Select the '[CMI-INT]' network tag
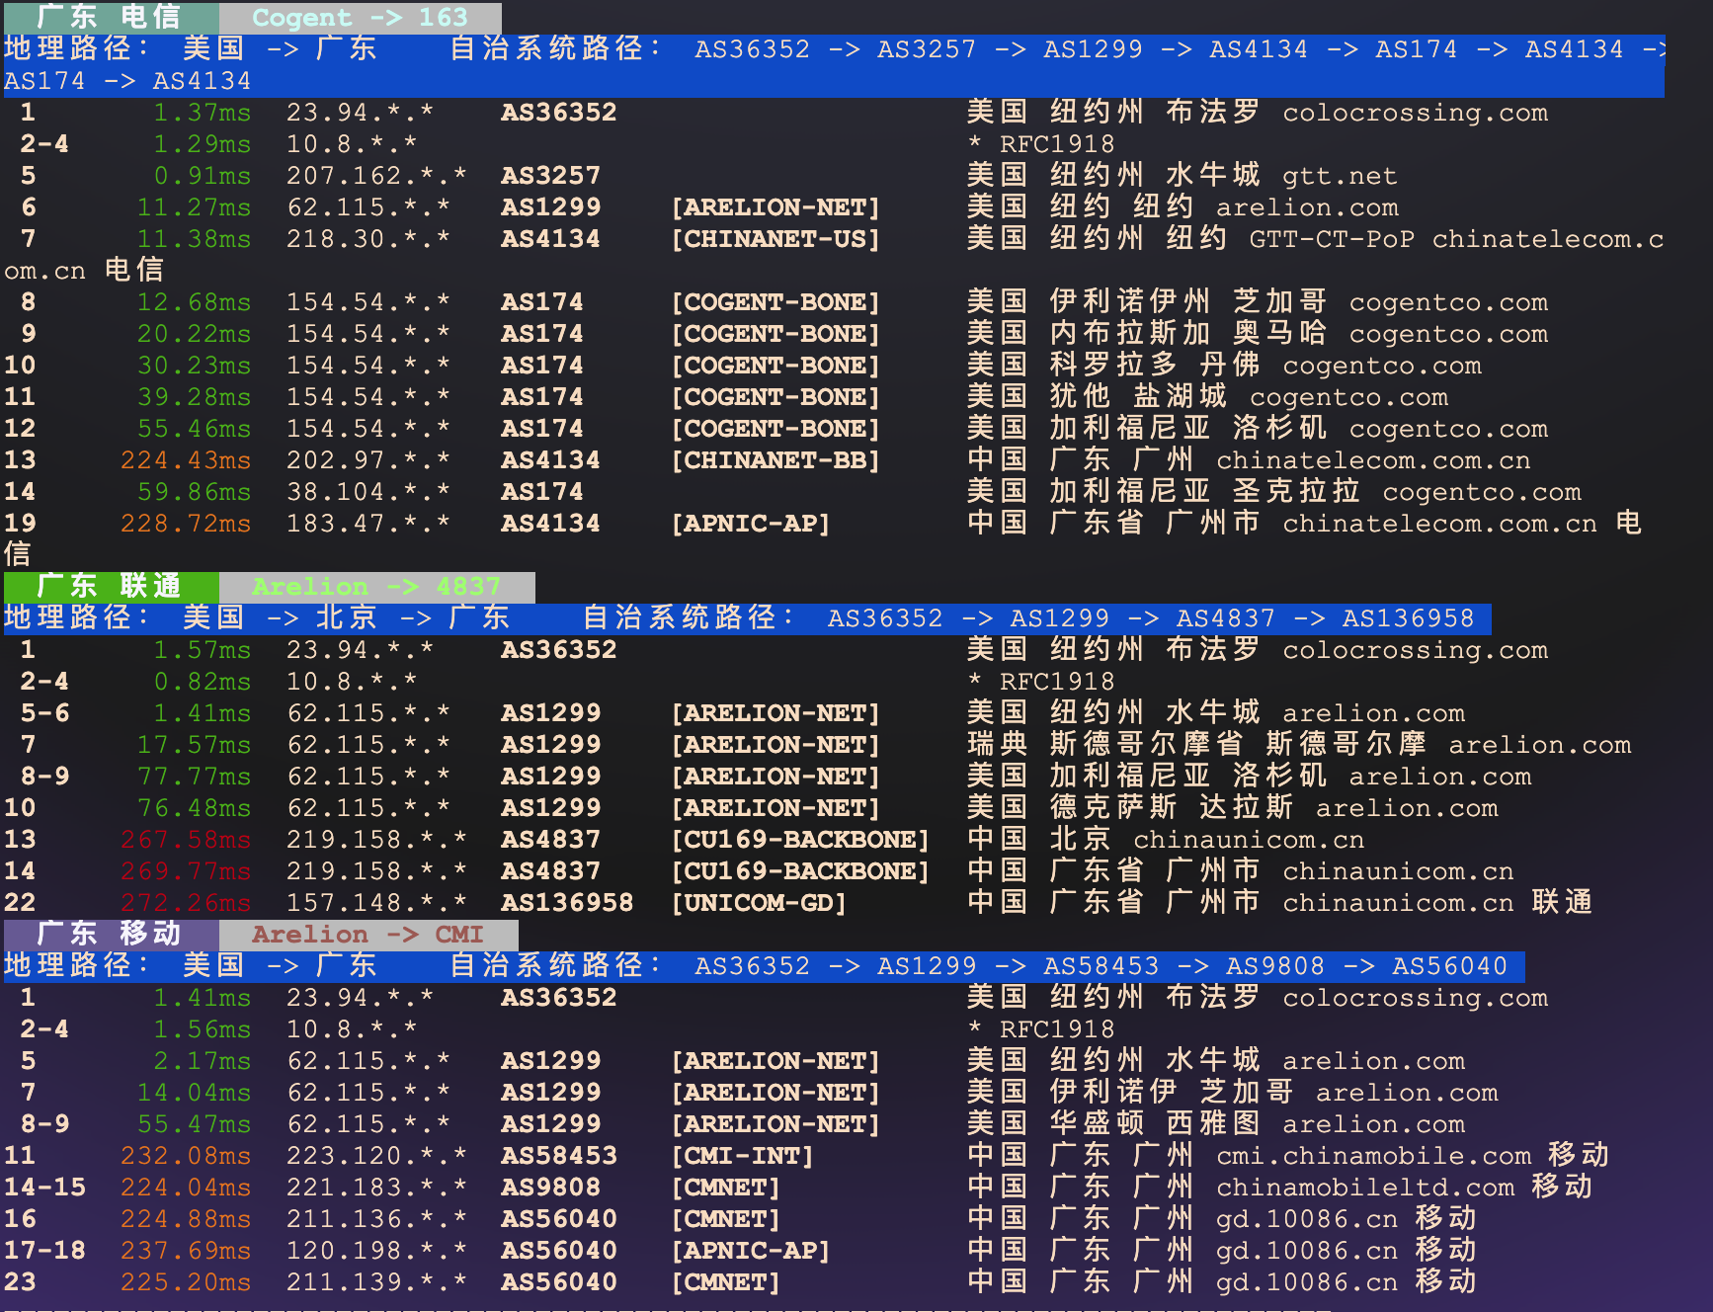Image resolution: width=1713 pixels, height=1312 pixels. click(x=742, y=1156)
